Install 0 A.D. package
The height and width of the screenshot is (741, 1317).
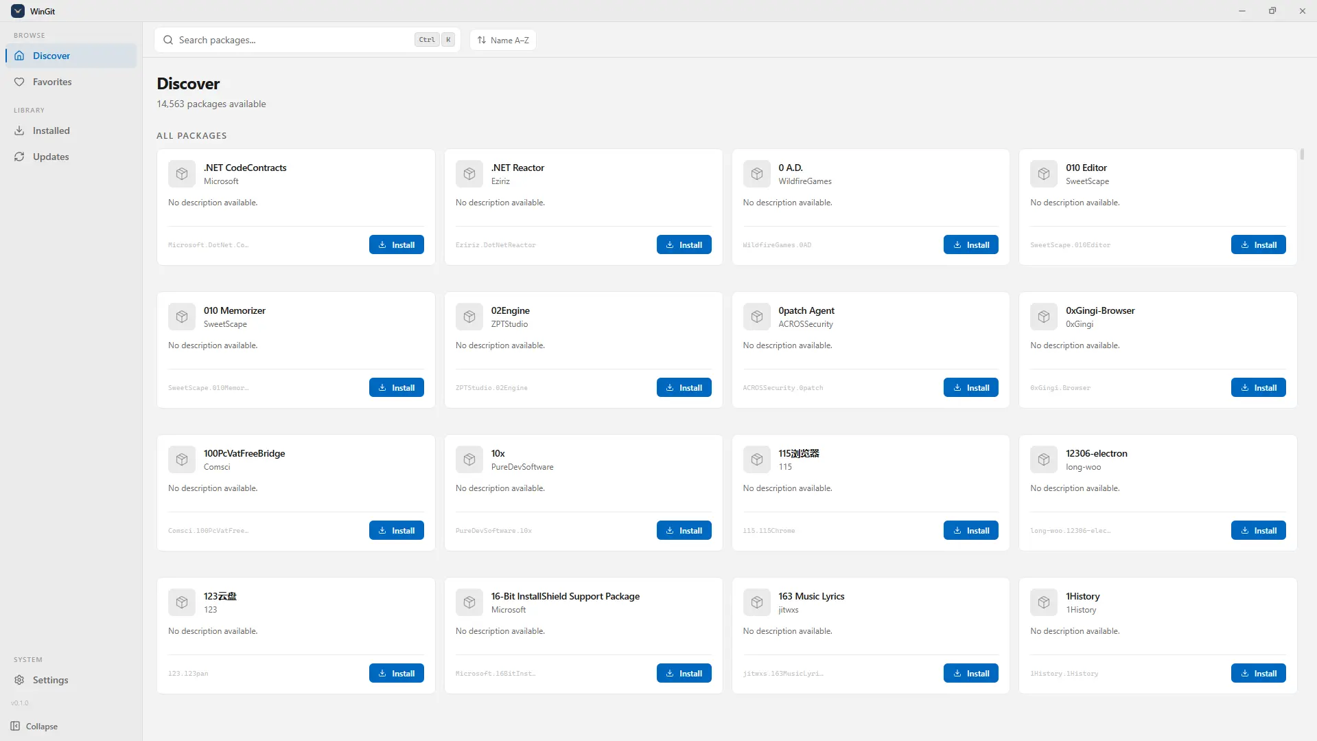pos(971,244)
